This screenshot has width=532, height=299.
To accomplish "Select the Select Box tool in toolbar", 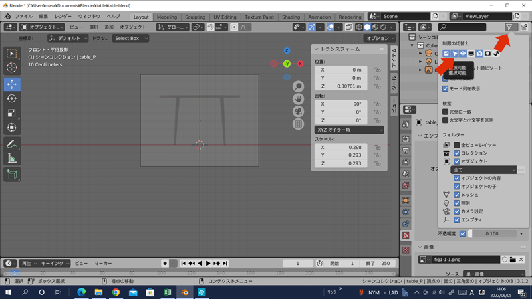I will [12, 54].
